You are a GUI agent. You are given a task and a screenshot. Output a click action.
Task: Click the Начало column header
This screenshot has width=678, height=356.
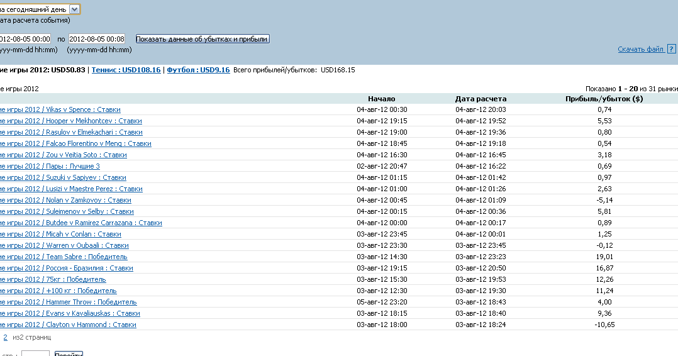pos(381,99)
